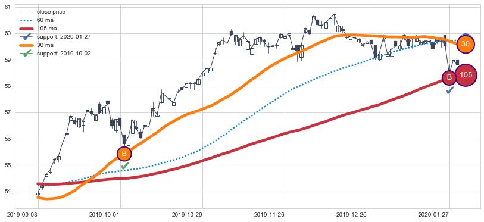Click the 2020-01-27 x-axis date label
Viewport: 484px width, 222px height.
[x=449, y=214]
